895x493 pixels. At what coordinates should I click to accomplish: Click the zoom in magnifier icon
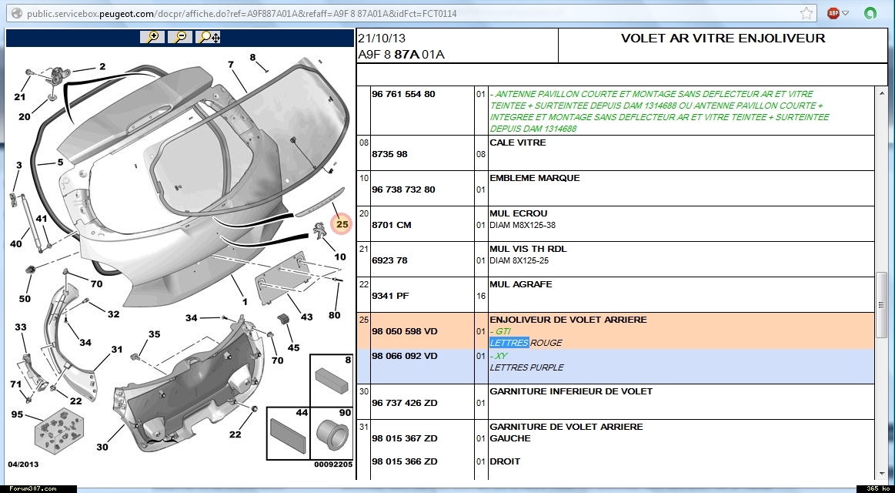click(x=154, y=37)
